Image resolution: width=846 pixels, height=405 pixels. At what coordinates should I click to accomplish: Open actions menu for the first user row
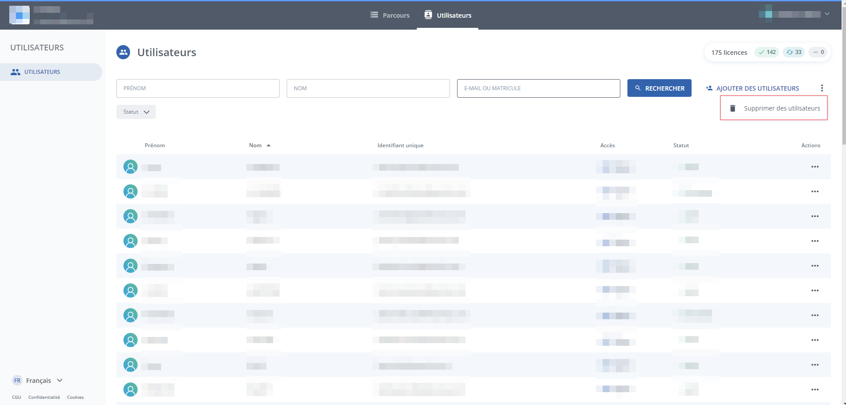coord(815,167)
